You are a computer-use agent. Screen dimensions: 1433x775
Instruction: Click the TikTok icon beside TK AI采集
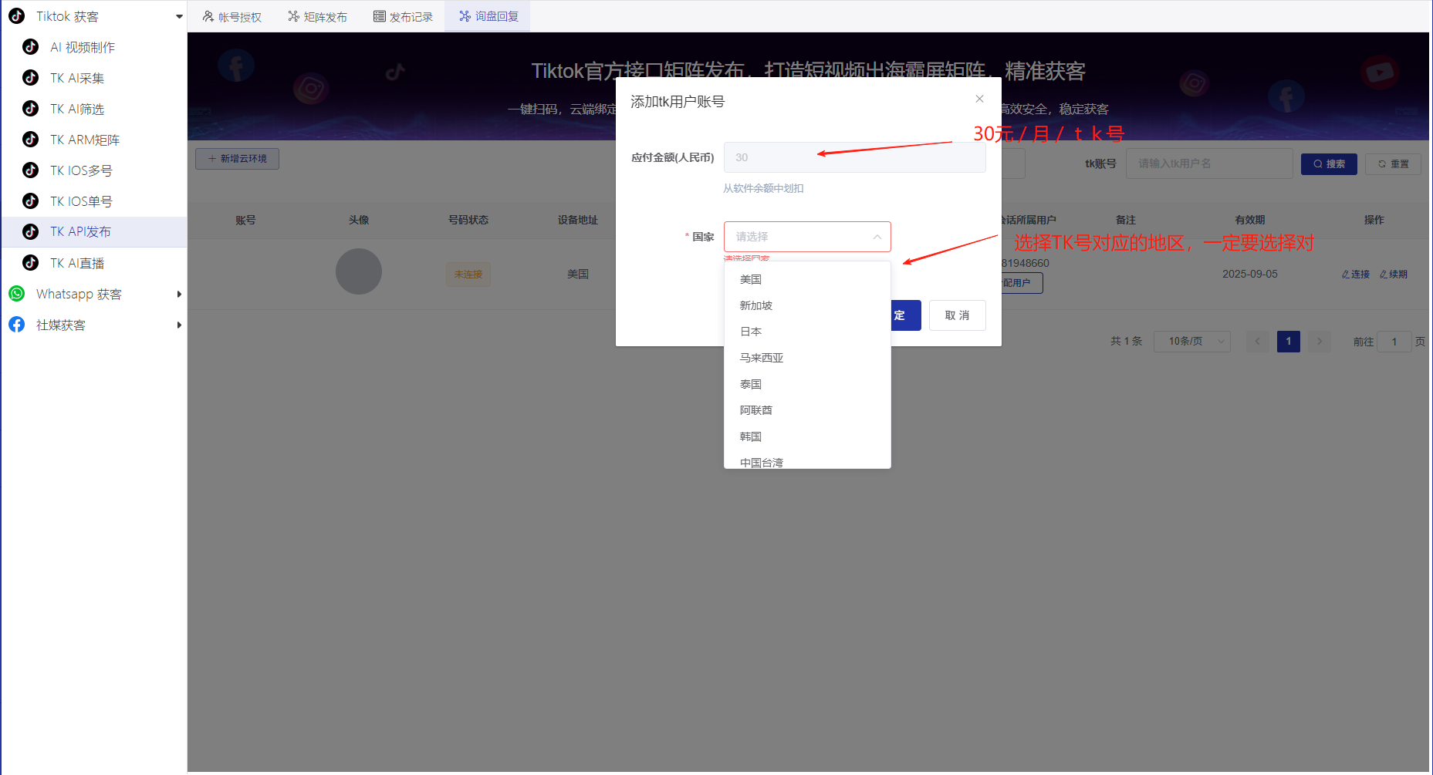[30, 77]
